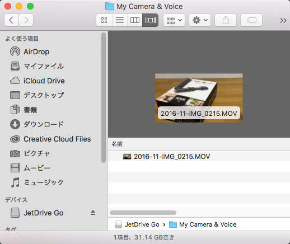
Task: Expand the toolbar overflow chevrons
Action: pyautogui.click(x=283, y=20)
